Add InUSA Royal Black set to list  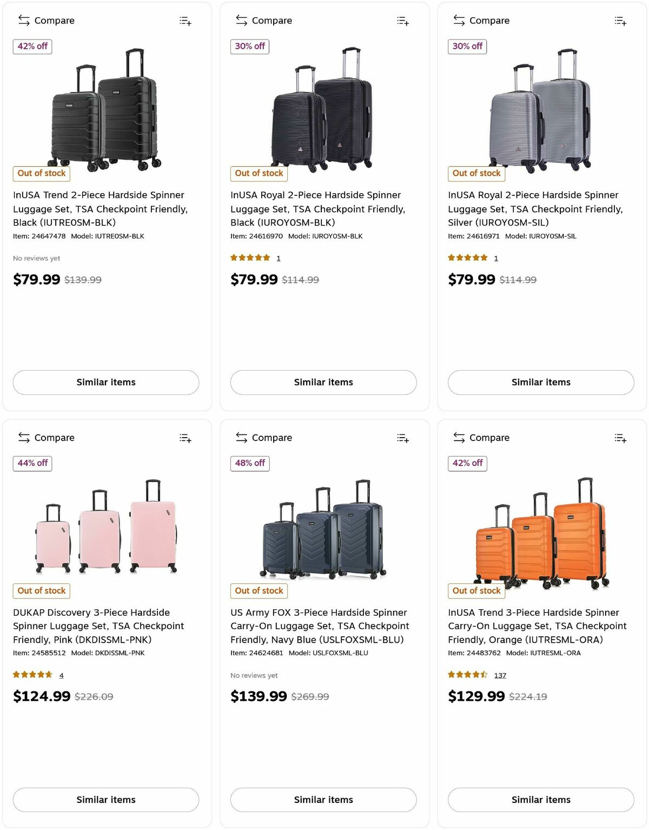(x=403, y=21)
